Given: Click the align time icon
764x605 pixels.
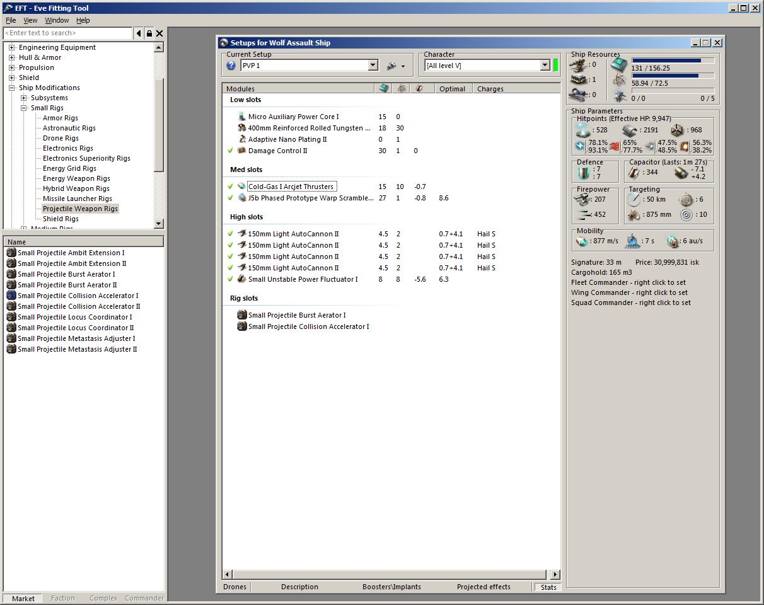Looking at the screenshot, I should coord(632,241).
